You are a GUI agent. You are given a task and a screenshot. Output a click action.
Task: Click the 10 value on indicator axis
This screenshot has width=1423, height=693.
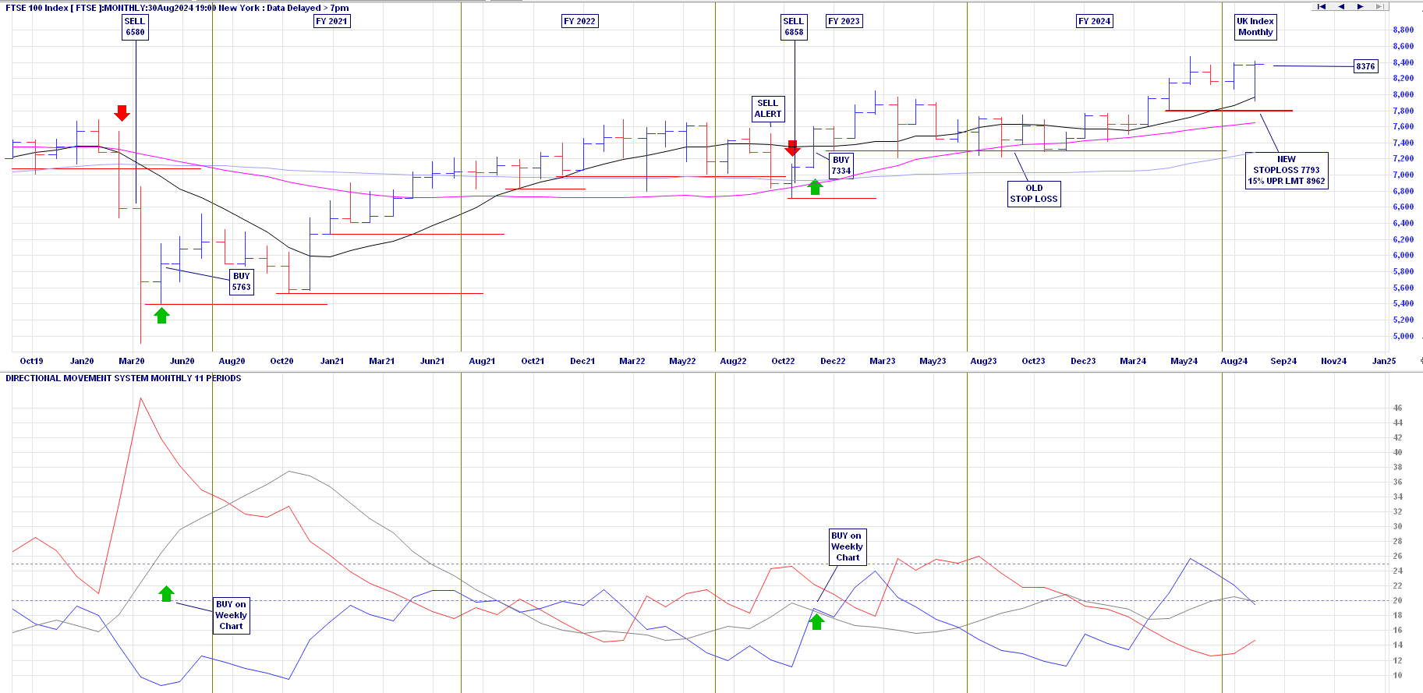(x=1397, y=675)
